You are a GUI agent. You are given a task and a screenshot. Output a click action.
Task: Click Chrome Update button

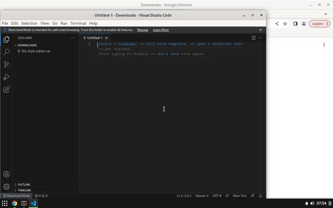point(320,24)
